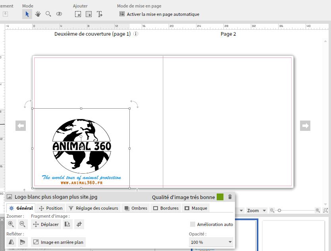
Task: Delete image using trash icon
Action: tap(230, 197)
